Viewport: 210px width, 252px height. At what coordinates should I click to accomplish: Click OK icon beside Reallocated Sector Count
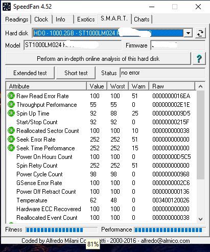click(11, 131)
